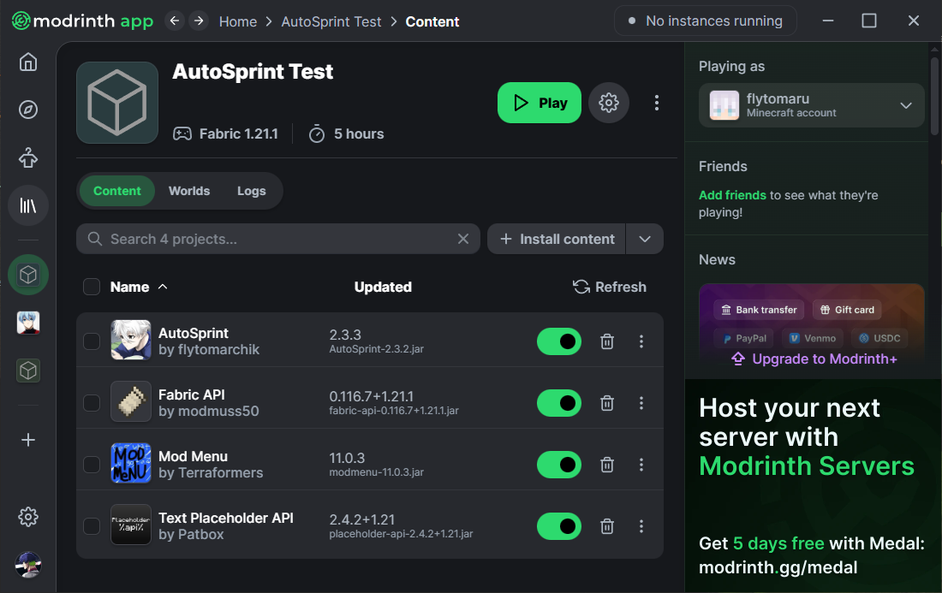Click the instance cube icon thumbnail

(117, 103)
